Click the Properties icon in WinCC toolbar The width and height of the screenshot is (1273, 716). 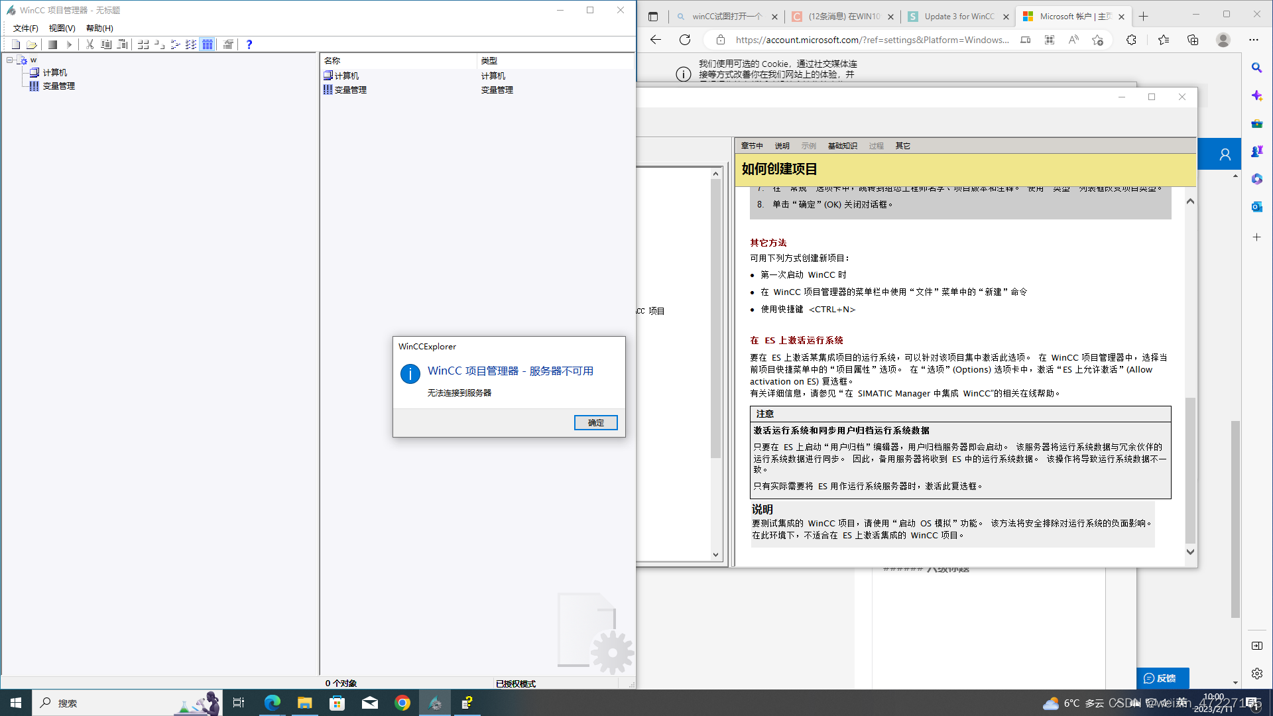click(x=228, y=44)
